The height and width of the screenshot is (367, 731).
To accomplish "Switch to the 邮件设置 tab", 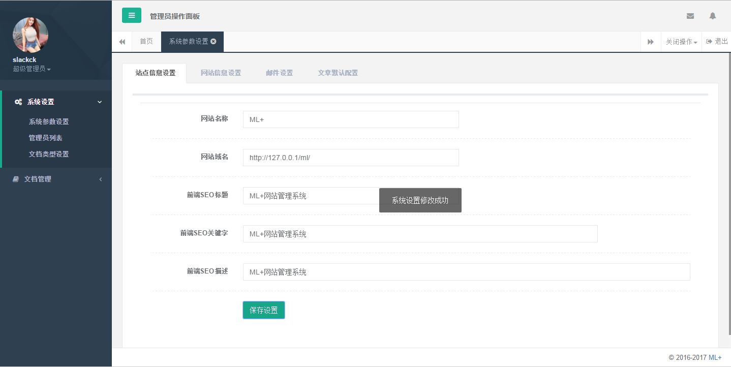I will click(x=279, y=73).
